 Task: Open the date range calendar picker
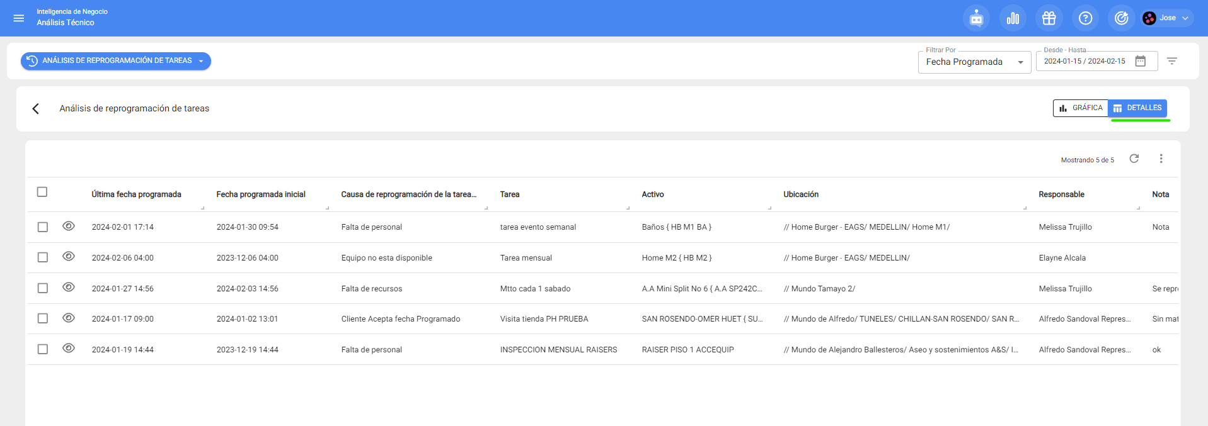point(1140,61)
